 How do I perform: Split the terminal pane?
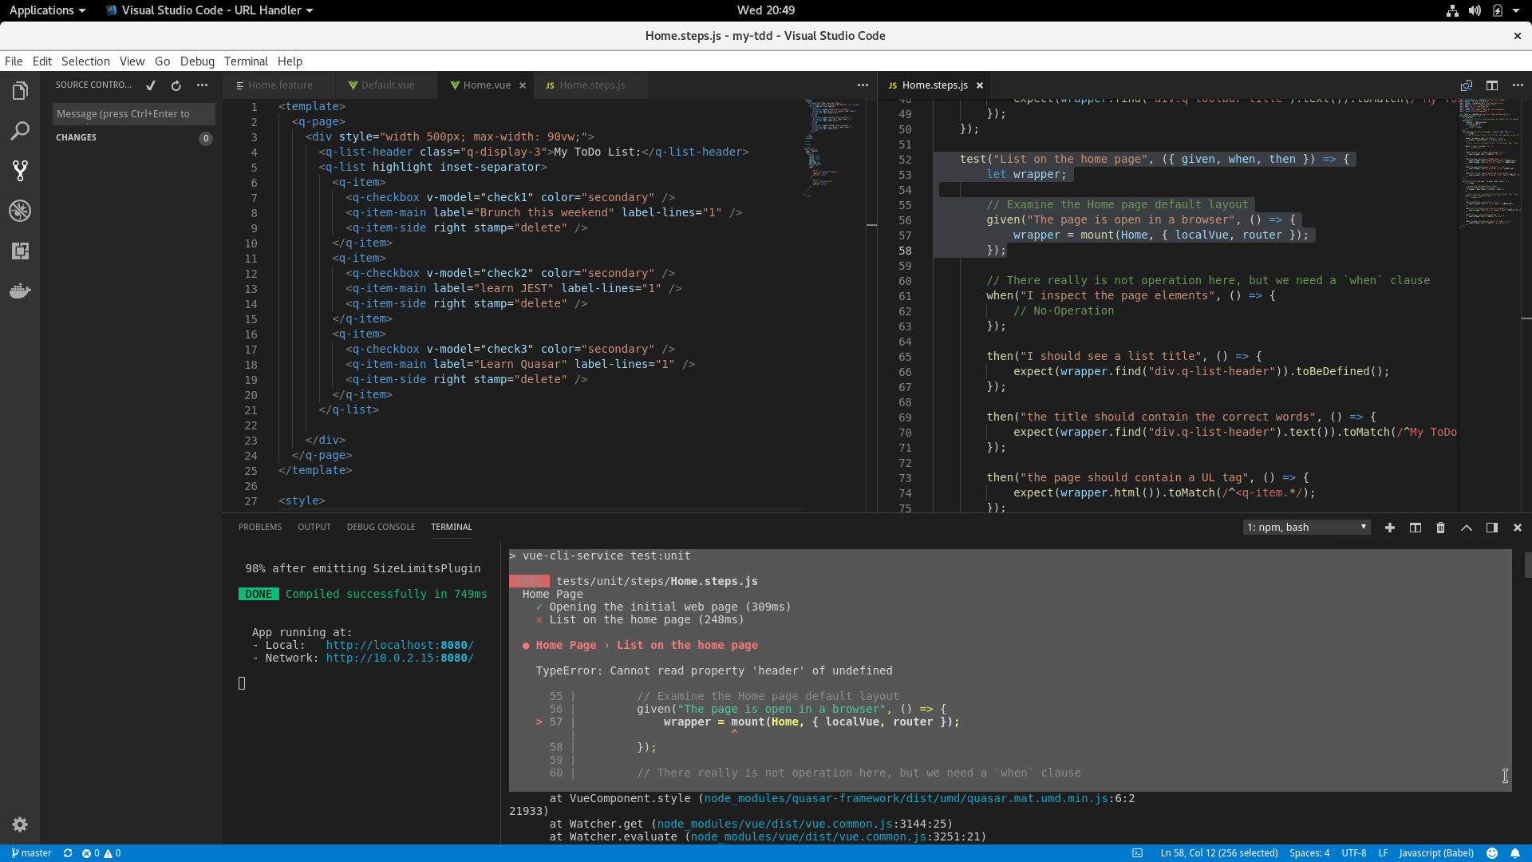1415,528
